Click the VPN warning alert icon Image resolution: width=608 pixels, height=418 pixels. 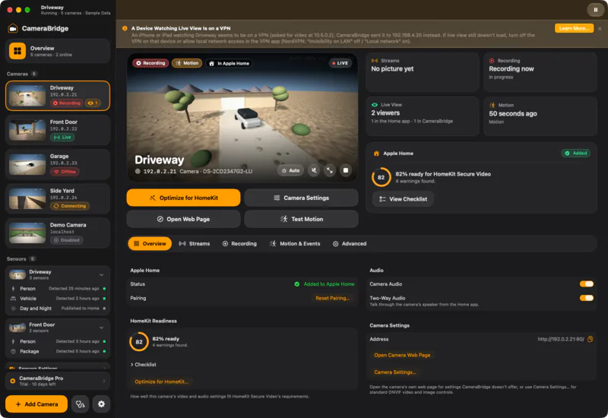pyautogui.click(x=125, y=28)
